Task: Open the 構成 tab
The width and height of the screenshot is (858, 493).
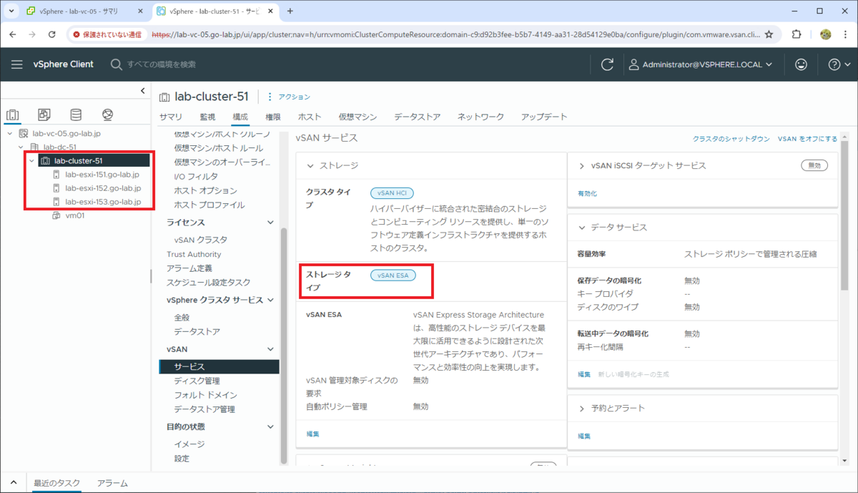Action: pos(240,117)
